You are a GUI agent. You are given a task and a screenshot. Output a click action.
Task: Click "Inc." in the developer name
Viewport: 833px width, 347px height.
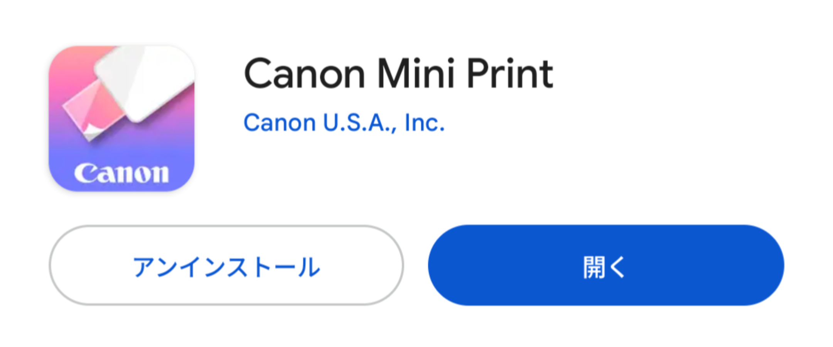(425, 123)
